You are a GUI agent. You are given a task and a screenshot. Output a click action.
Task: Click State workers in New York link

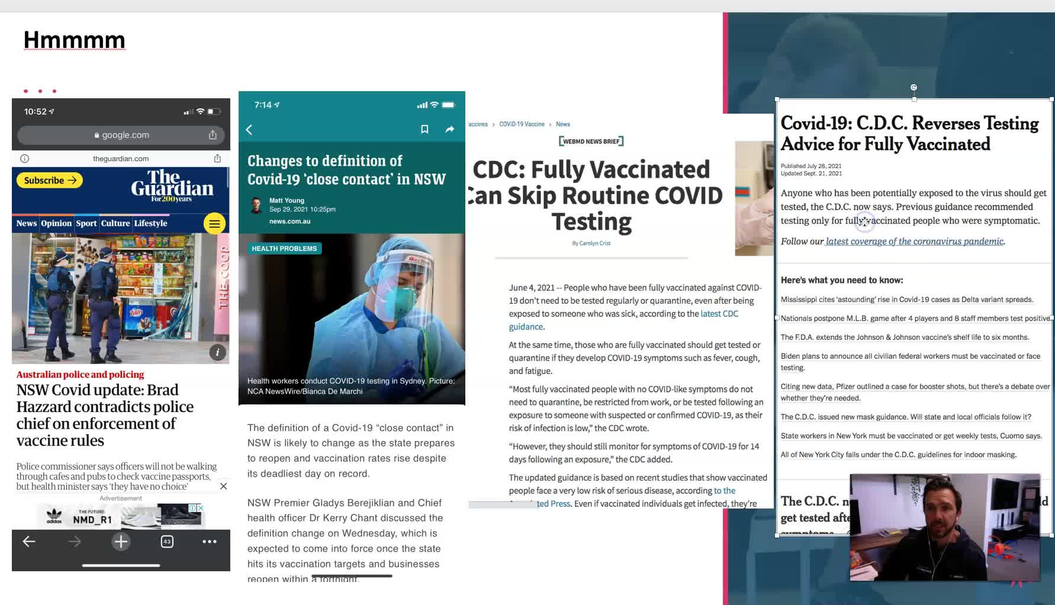(911, 436)
